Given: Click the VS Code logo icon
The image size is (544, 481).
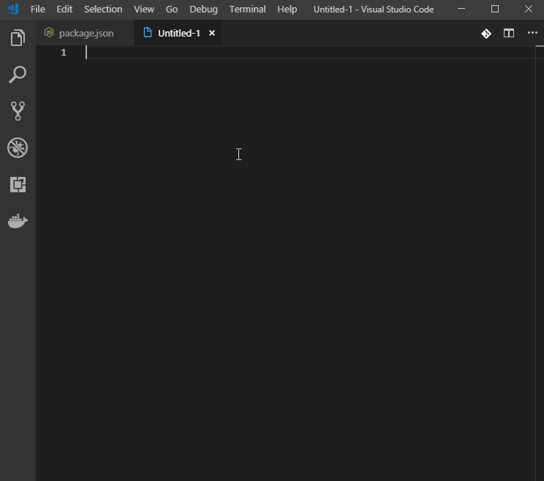Looking at the screenshot, I should pos(13,9).
